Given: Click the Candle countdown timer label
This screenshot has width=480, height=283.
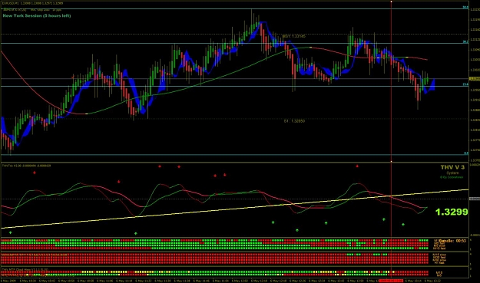Looking at the screenshot, I should point(452,241).
